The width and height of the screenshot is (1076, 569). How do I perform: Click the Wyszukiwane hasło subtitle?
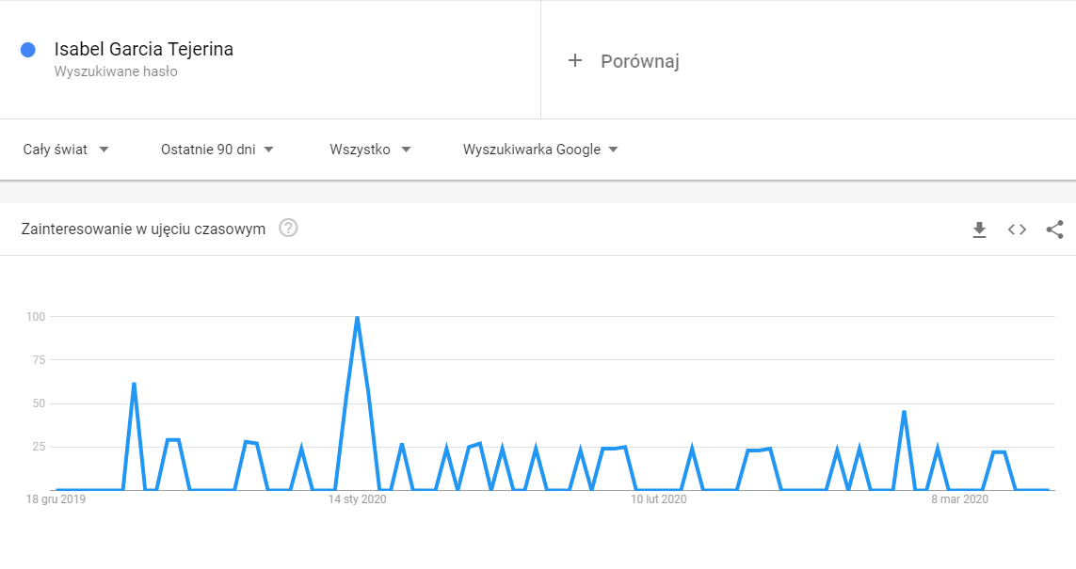[116, 71]
